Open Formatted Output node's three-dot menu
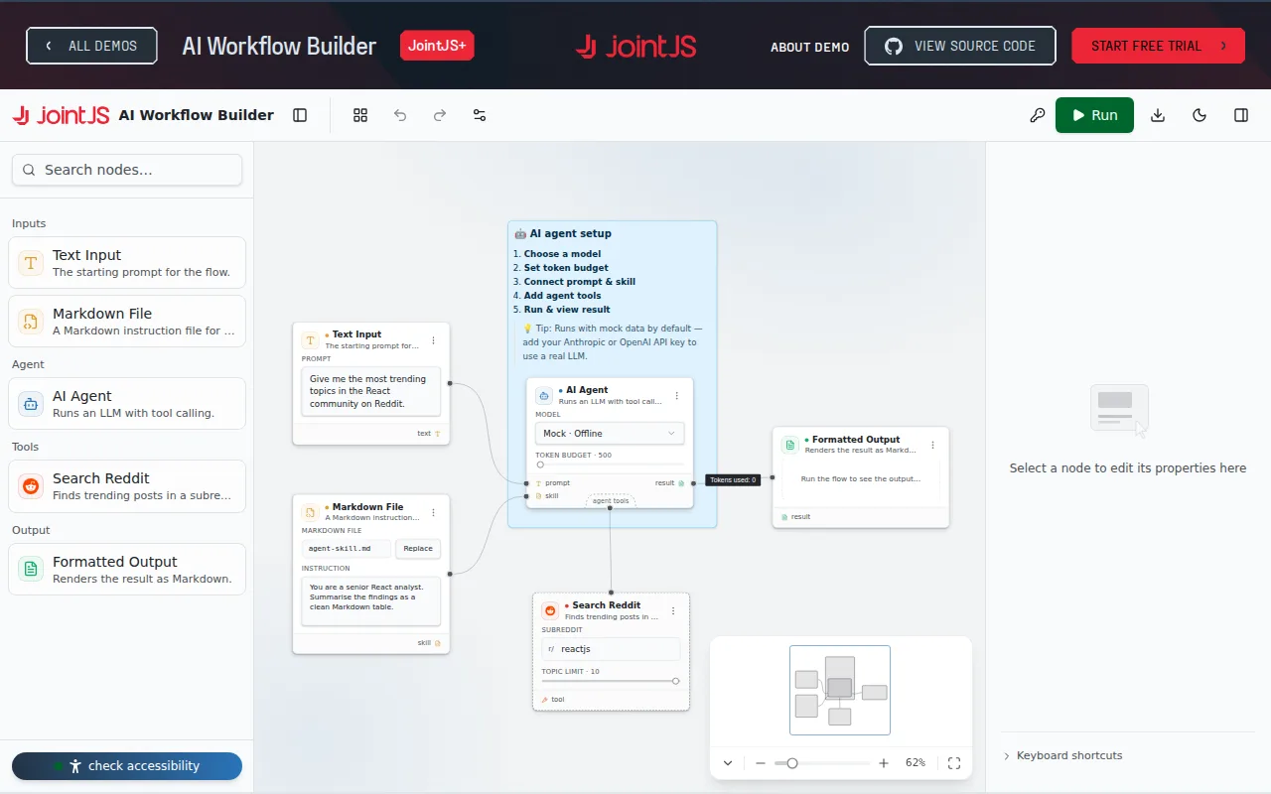The width and height of the screenshot is (1271, 794). coord(932,446)
